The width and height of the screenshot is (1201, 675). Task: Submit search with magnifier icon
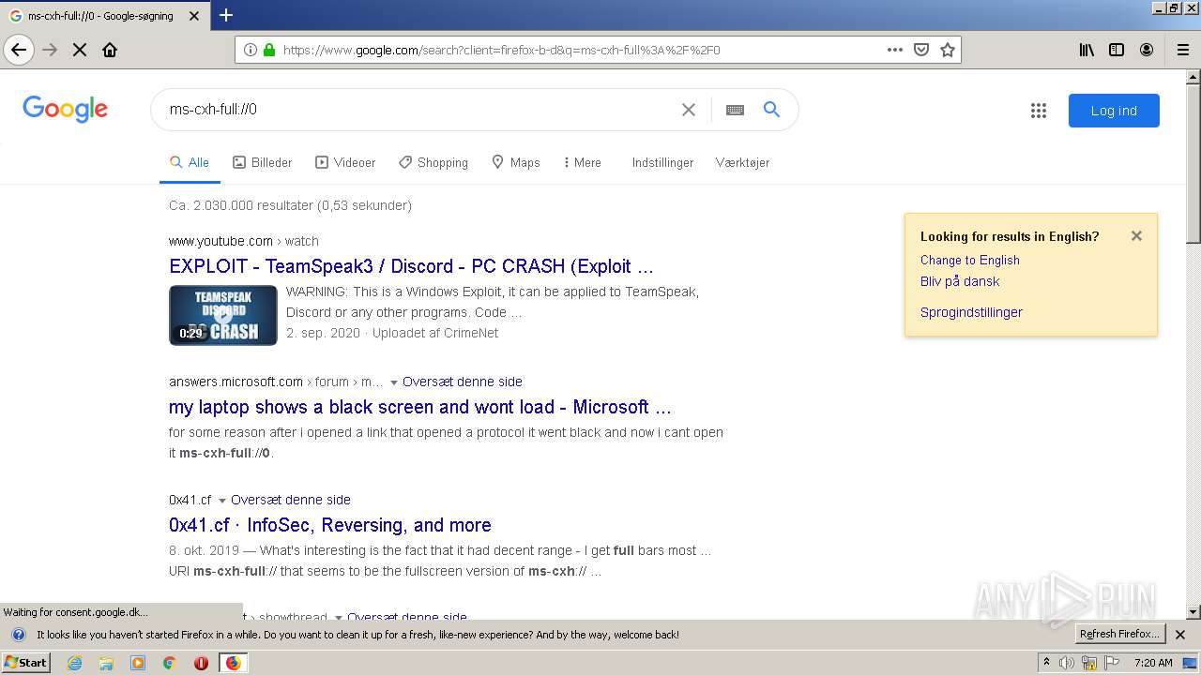(771, 110)
